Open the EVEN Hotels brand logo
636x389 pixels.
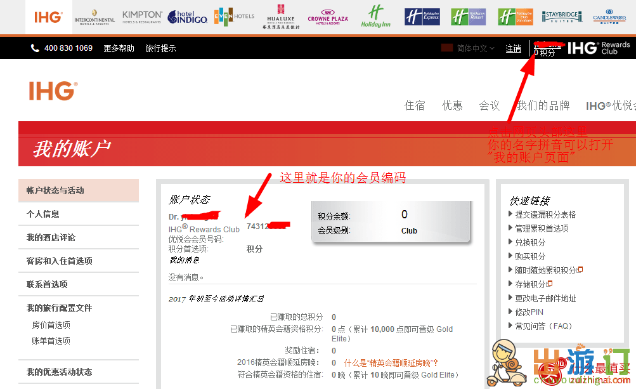coord(234,16)
